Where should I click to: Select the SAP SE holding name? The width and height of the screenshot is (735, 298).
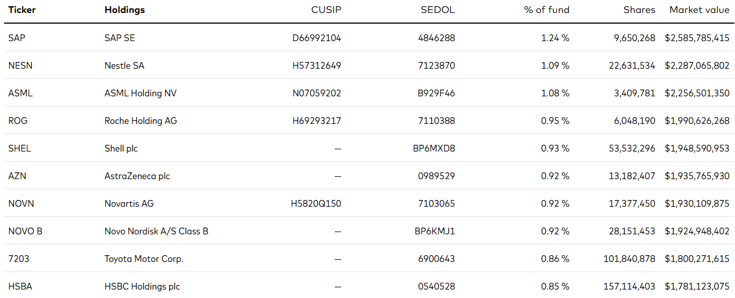pos(119,38)
